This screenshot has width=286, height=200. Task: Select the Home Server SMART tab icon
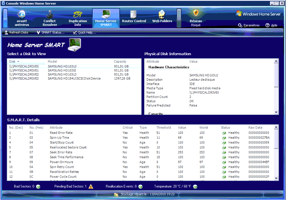click(106, 14)
